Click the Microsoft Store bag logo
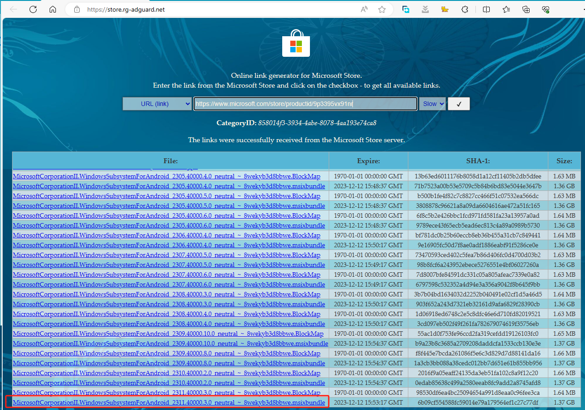Viewport: 585px width, 410px height. pos(296,43)
